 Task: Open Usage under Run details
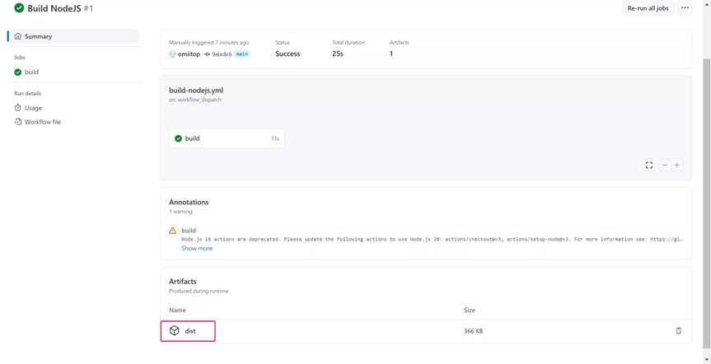33,108
